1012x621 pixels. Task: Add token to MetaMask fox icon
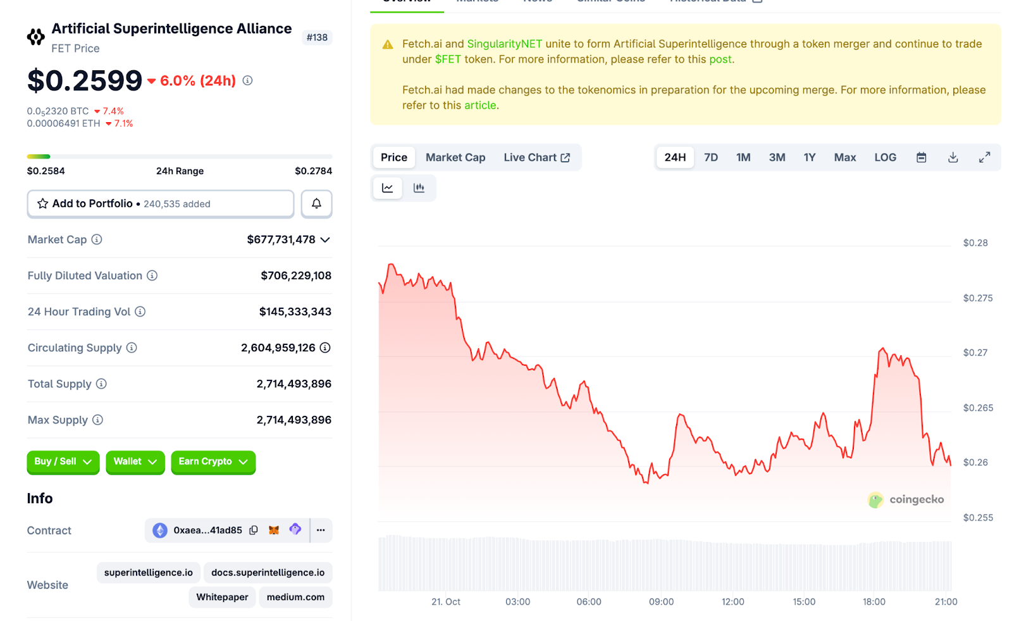pyautogui.click(x=274, y=530)
